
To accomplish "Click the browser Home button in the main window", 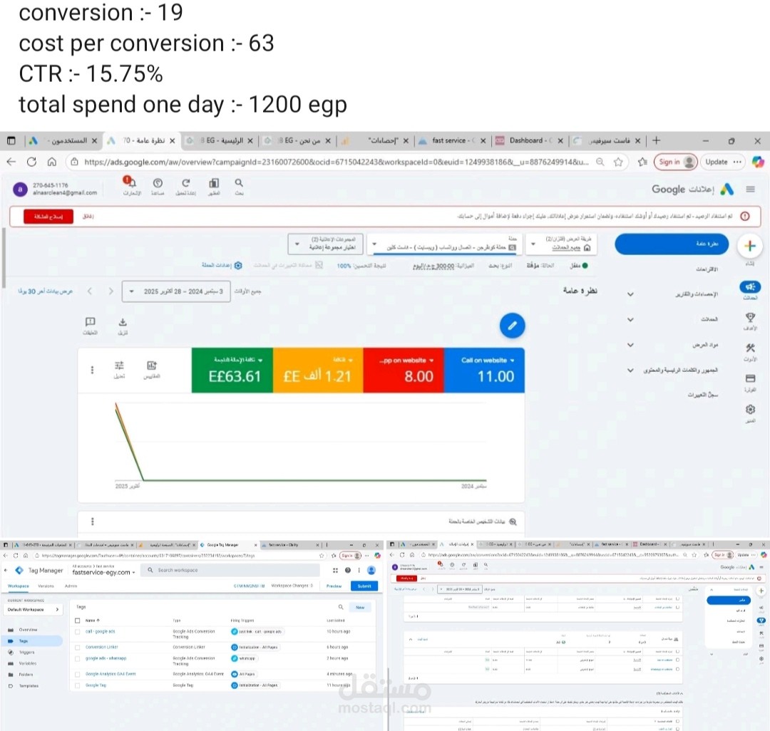I will pyautogui.click(x=52, y=162).
